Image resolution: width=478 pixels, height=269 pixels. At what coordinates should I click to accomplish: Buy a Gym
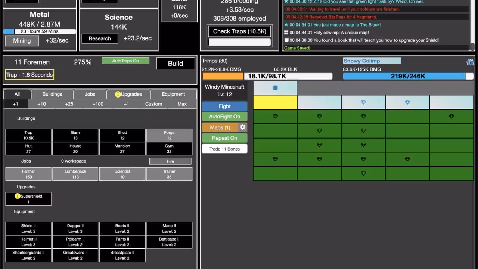(169, 149)
